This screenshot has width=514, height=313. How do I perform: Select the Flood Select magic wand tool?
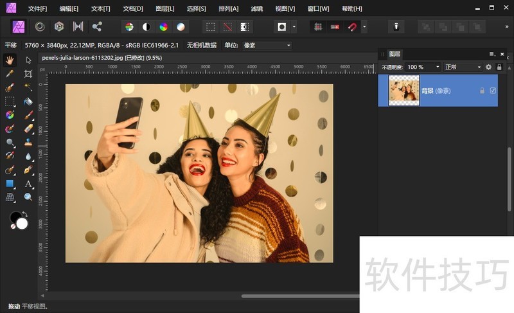click(28, 87)
